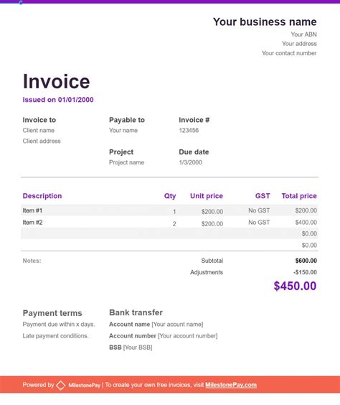Click the 'Your address' field

[x=299, y=44]
